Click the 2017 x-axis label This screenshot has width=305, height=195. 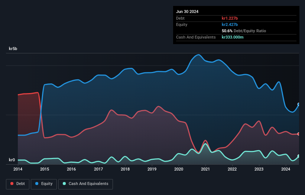[x=98, y=169]
